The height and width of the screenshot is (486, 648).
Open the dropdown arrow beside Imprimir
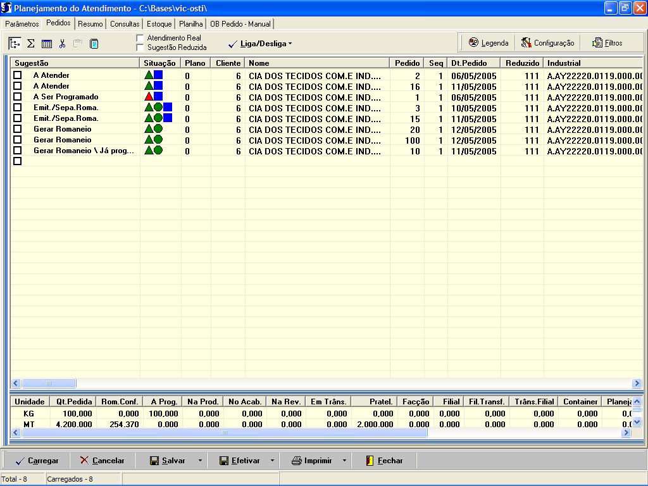pyautogui.click(x=344, y=461)
